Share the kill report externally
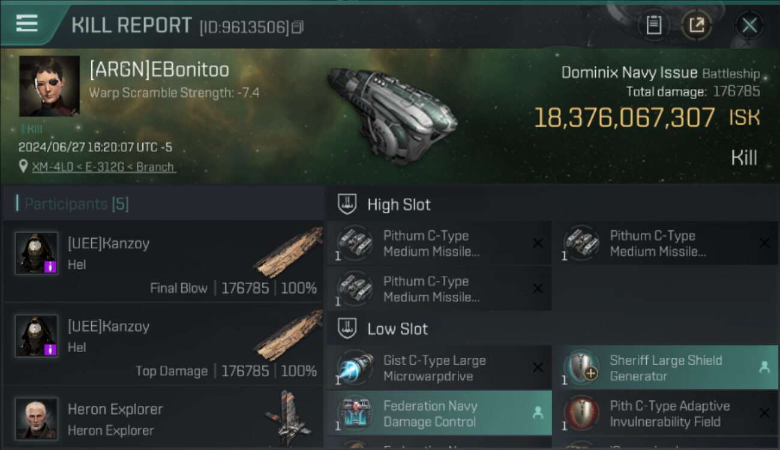Viewport: 780px width, 450px height. (696, 25)
